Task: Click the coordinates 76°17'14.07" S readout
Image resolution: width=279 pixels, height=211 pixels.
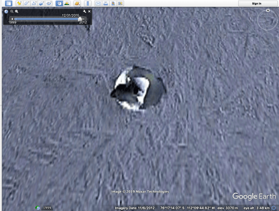Action: [x=172, y=208]
